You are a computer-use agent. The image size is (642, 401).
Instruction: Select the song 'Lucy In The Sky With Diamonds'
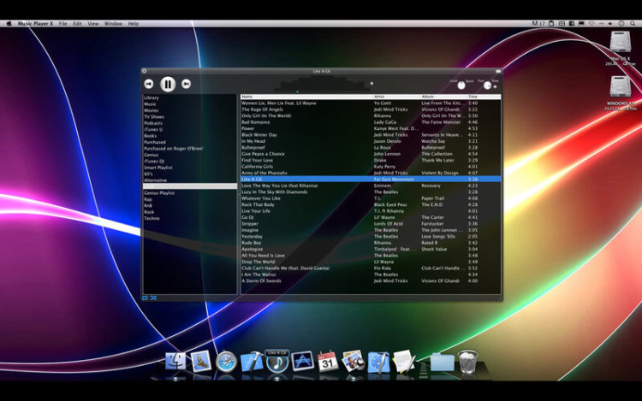point(371,192)
